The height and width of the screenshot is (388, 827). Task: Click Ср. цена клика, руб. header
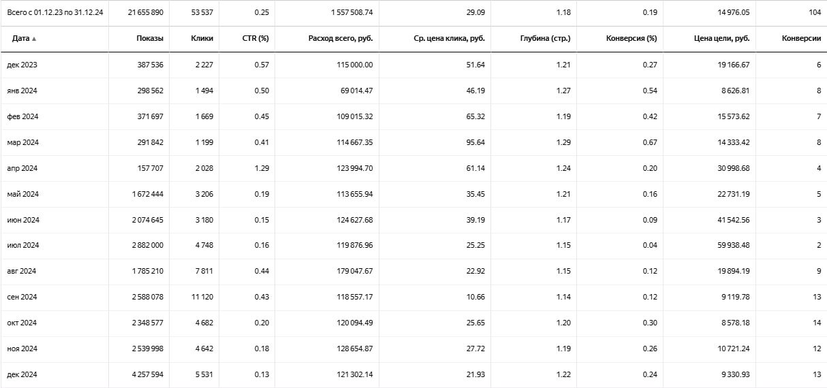(x=449, y=39)
